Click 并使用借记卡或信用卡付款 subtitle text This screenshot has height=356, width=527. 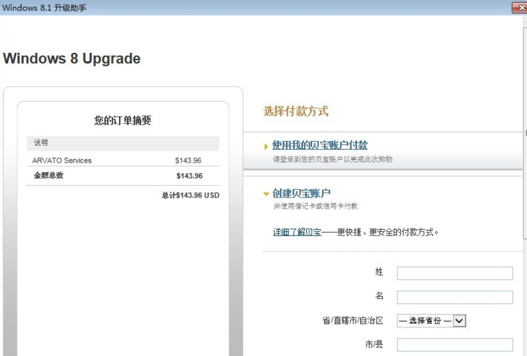click(x=316, y=206)
